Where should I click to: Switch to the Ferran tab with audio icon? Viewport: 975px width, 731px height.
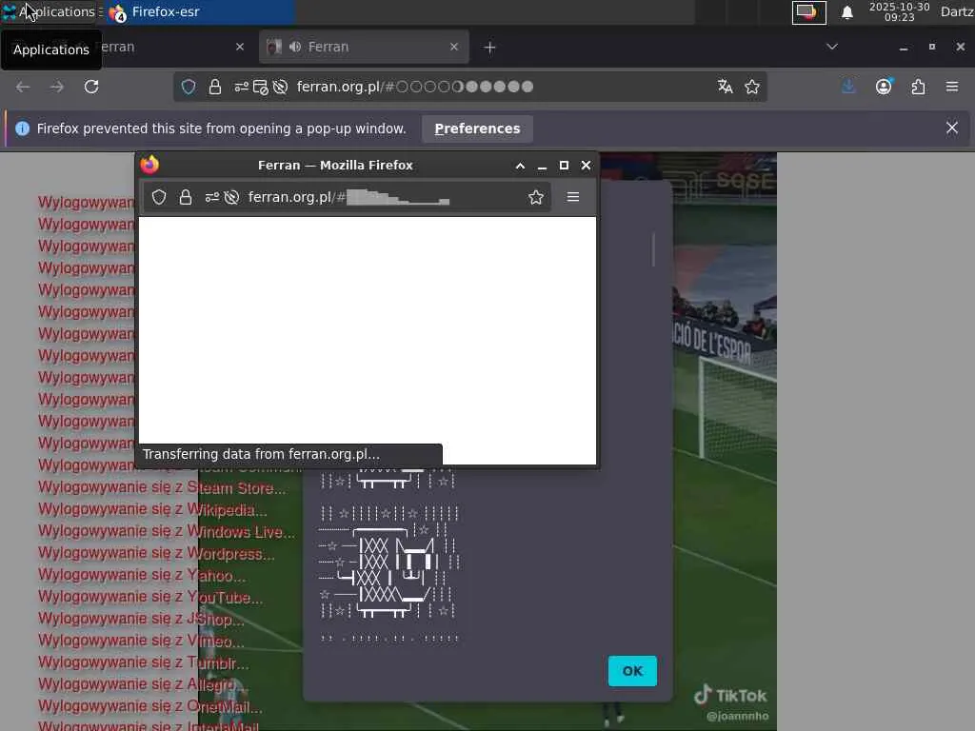coord(364,48)
